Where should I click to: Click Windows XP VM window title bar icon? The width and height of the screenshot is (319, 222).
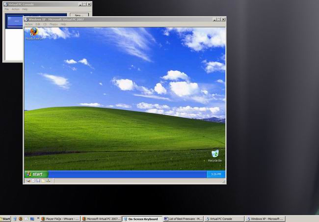[x=26, y=19]
